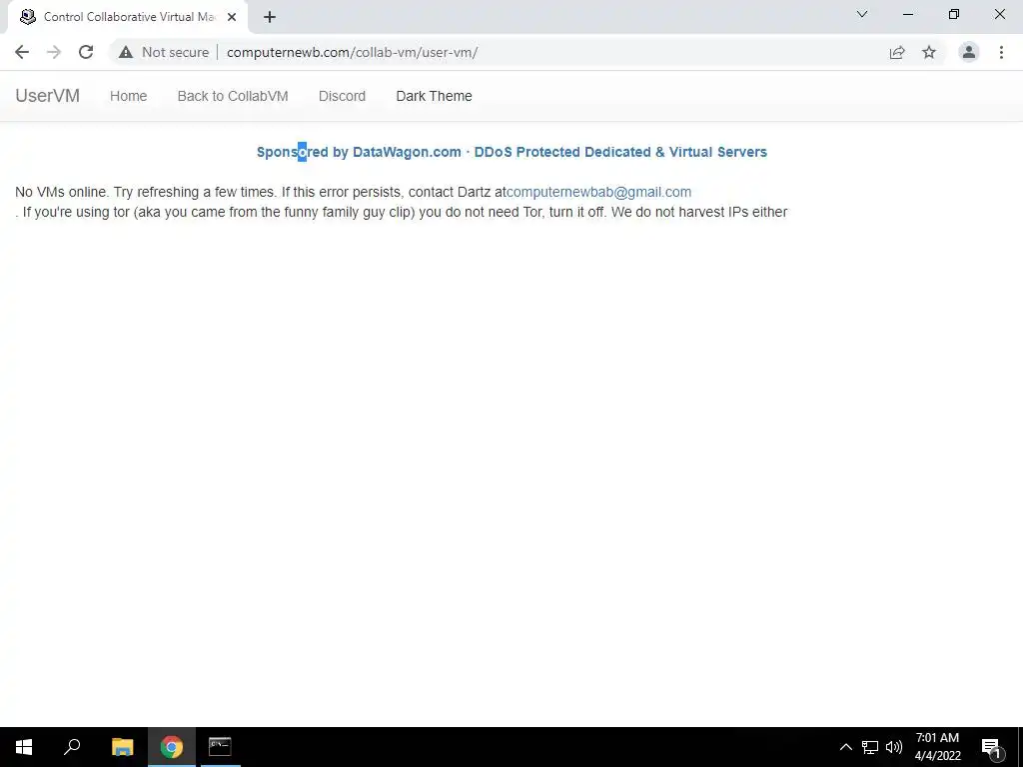Open the Home nav item
Viewport: 1023px width, 767px height.
129,96
